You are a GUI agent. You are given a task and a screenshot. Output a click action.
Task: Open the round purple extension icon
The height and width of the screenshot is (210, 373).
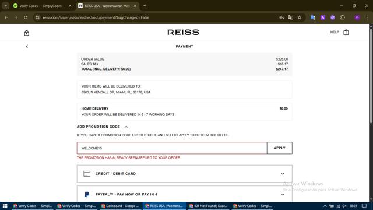[333, 17]
